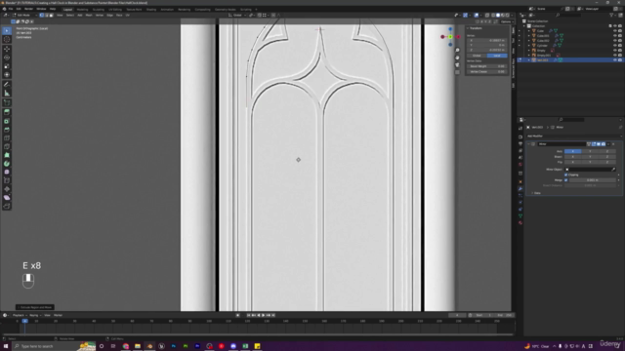The image size is (625, 351).
Task: Open the Add Modifier dropdown
Action: 573,136
